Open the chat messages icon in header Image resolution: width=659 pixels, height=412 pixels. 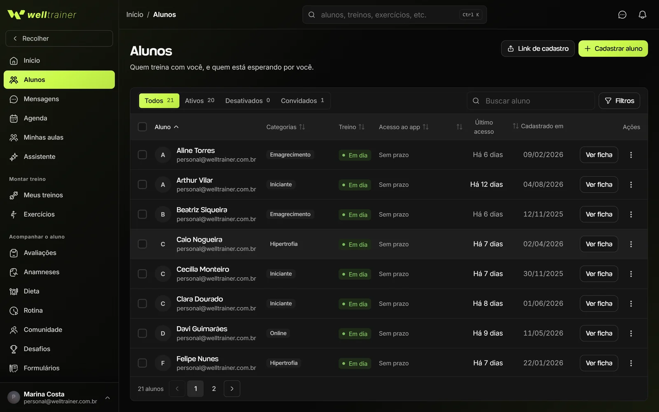tap(622, 15)
